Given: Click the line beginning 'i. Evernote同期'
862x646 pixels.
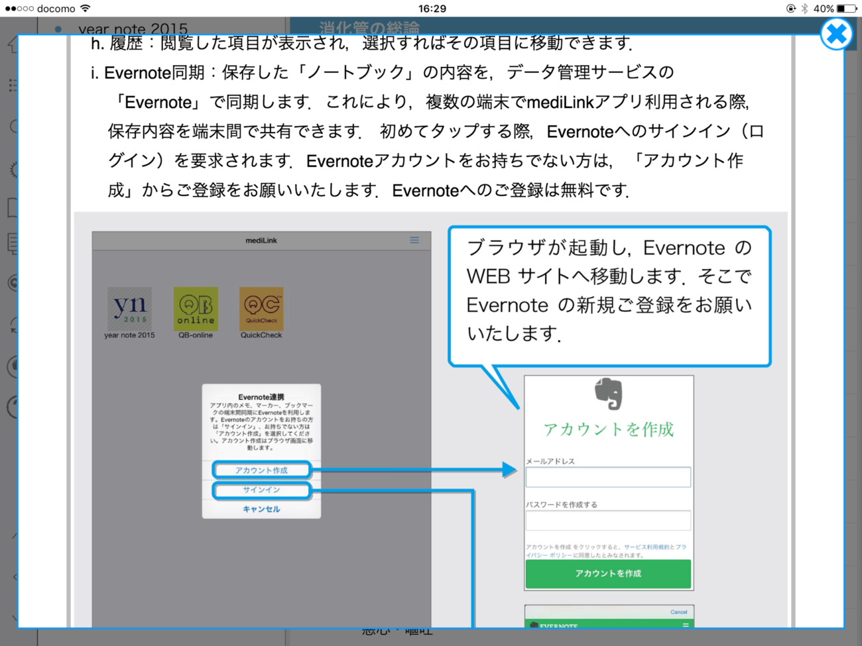Looking at the screenshot, I should pos(383,72).
